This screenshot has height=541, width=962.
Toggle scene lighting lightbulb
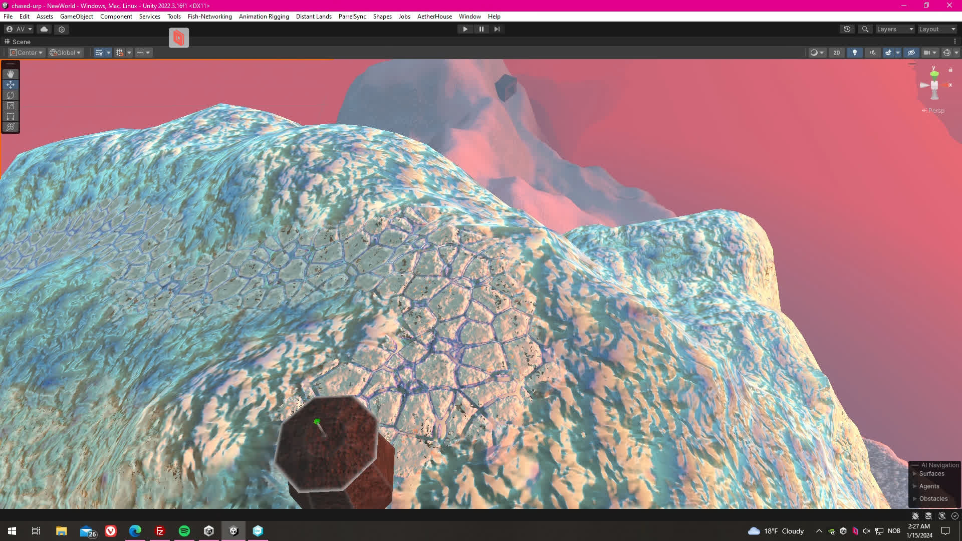click(854, 53)
